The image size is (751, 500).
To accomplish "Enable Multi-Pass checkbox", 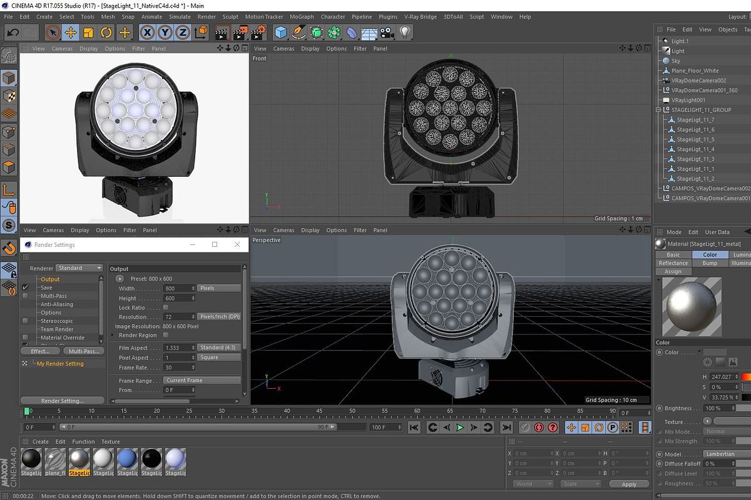I will (x=26, y=296).
